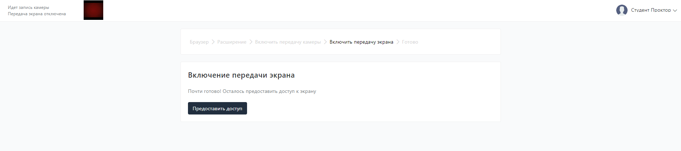Click the user avatar icon
The image size is (681, 151).
click(x=622, y=10)
